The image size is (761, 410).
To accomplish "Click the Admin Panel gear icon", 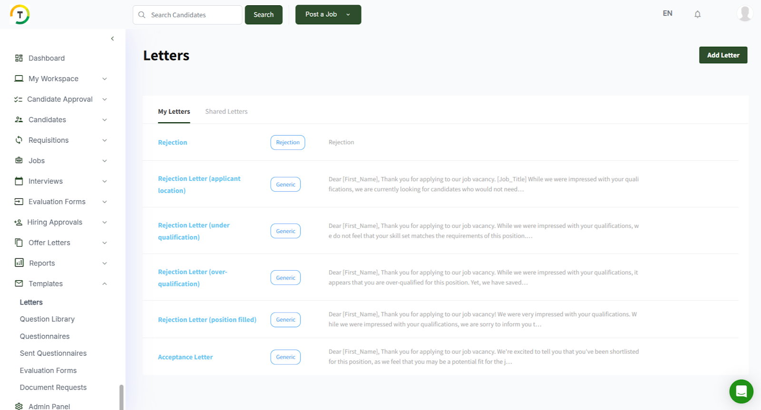I will pyautogui.click(x=19, y=406).
